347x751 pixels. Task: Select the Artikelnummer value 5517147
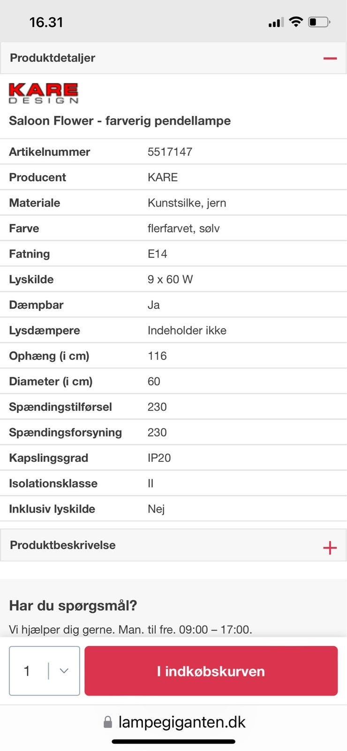pyautogui.click(x=170, y=152)
